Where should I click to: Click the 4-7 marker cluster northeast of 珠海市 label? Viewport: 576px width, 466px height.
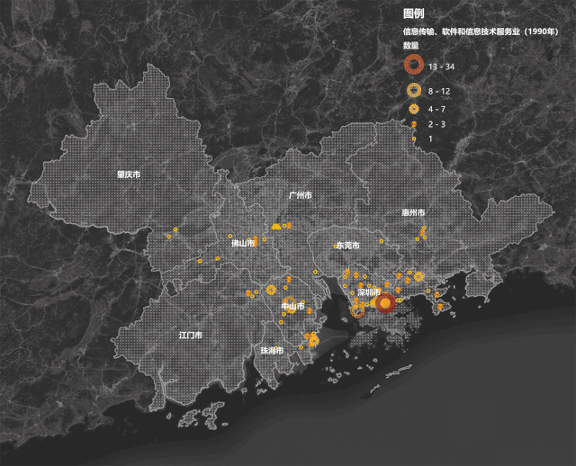coord(313,341)
